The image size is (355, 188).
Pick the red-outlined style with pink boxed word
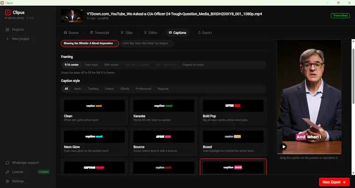point(233,167)
